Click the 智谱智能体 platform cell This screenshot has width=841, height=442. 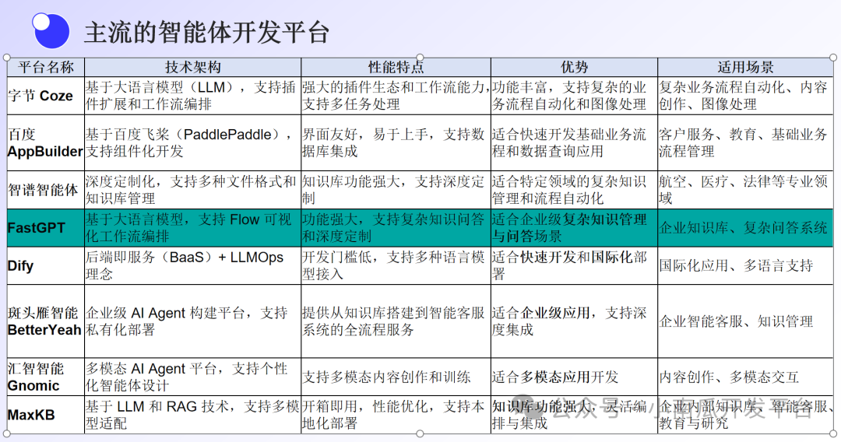pos(46,190)
